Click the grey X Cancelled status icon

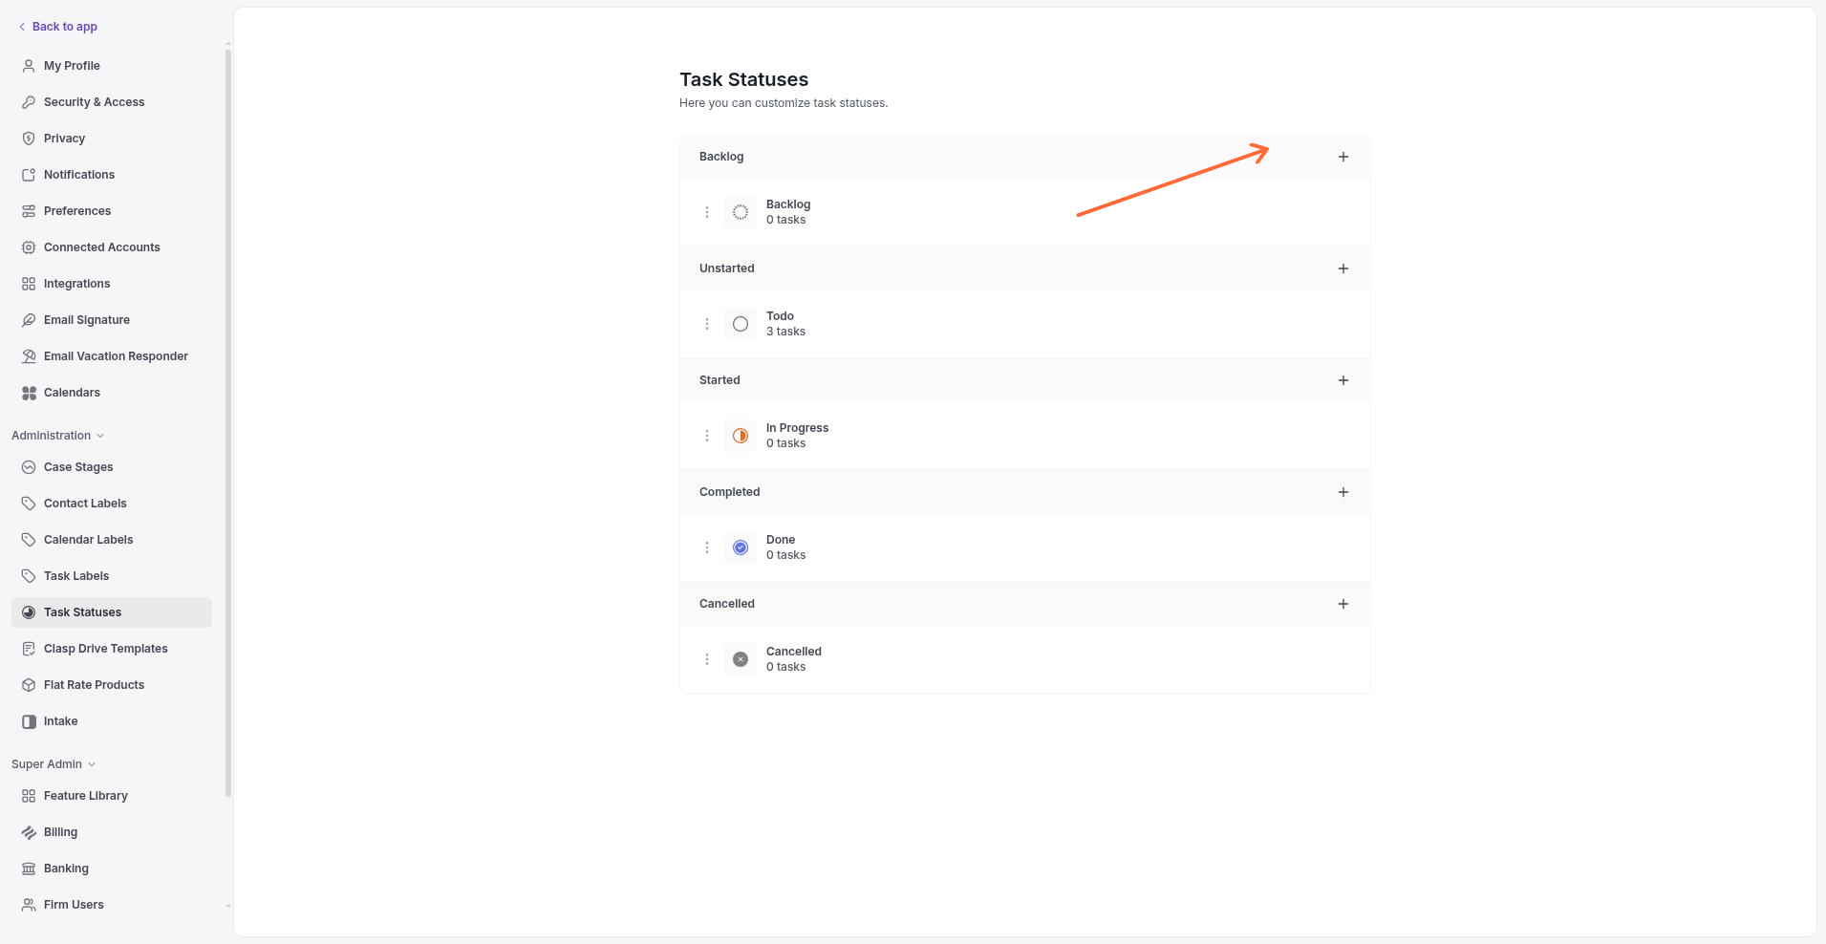click(x=741, y=659)
